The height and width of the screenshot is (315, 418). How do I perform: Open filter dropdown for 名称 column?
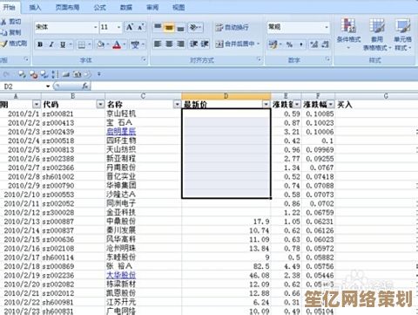[x=177, y=105]
